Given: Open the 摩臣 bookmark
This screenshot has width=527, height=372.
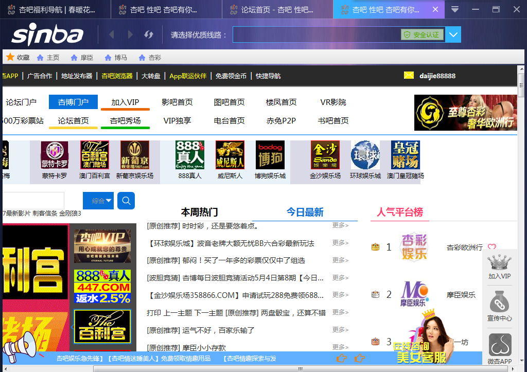Looking at the screenshot, I should click(x=82, y=58).
